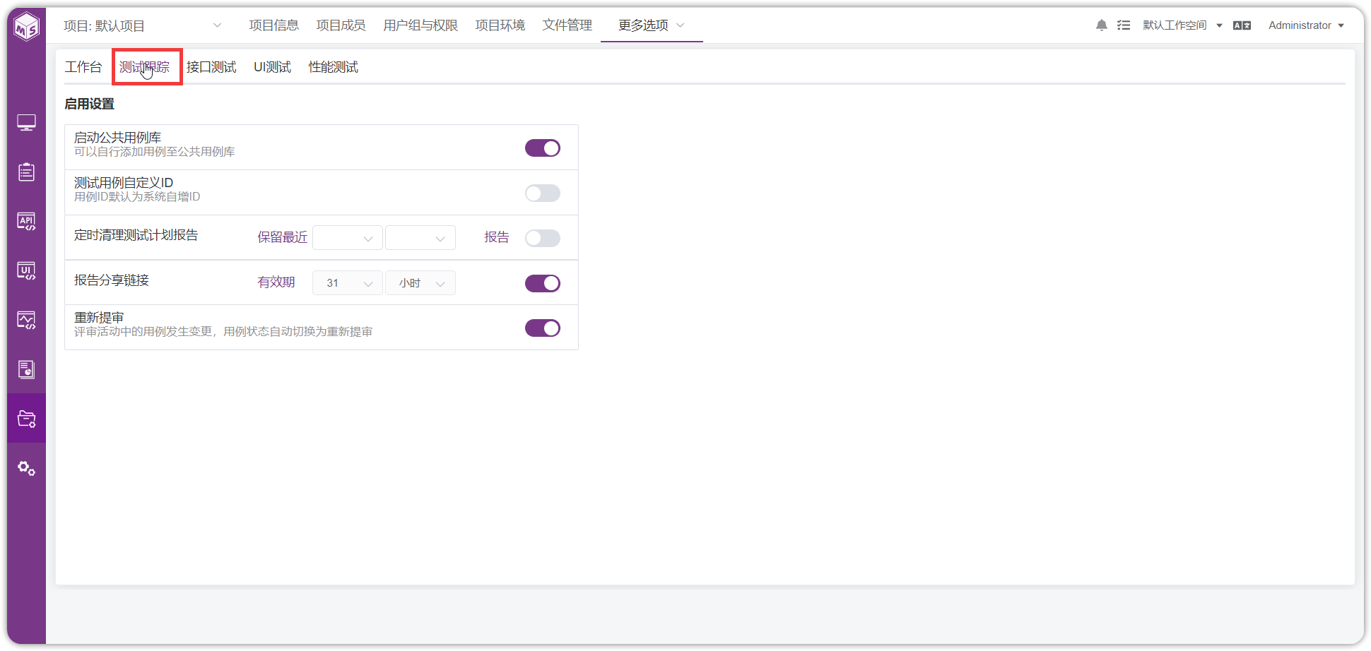Switch to the 性能测试 tab
This screenshot has width=1371, height=651.
tap(334, 67)
